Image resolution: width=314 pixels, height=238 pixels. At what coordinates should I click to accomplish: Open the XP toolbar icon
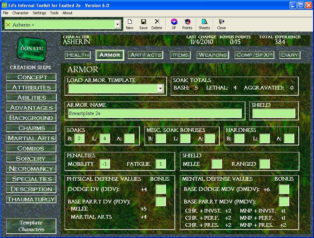[174, 24]
